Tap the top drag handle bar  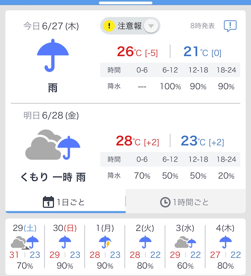coord(125,3)
